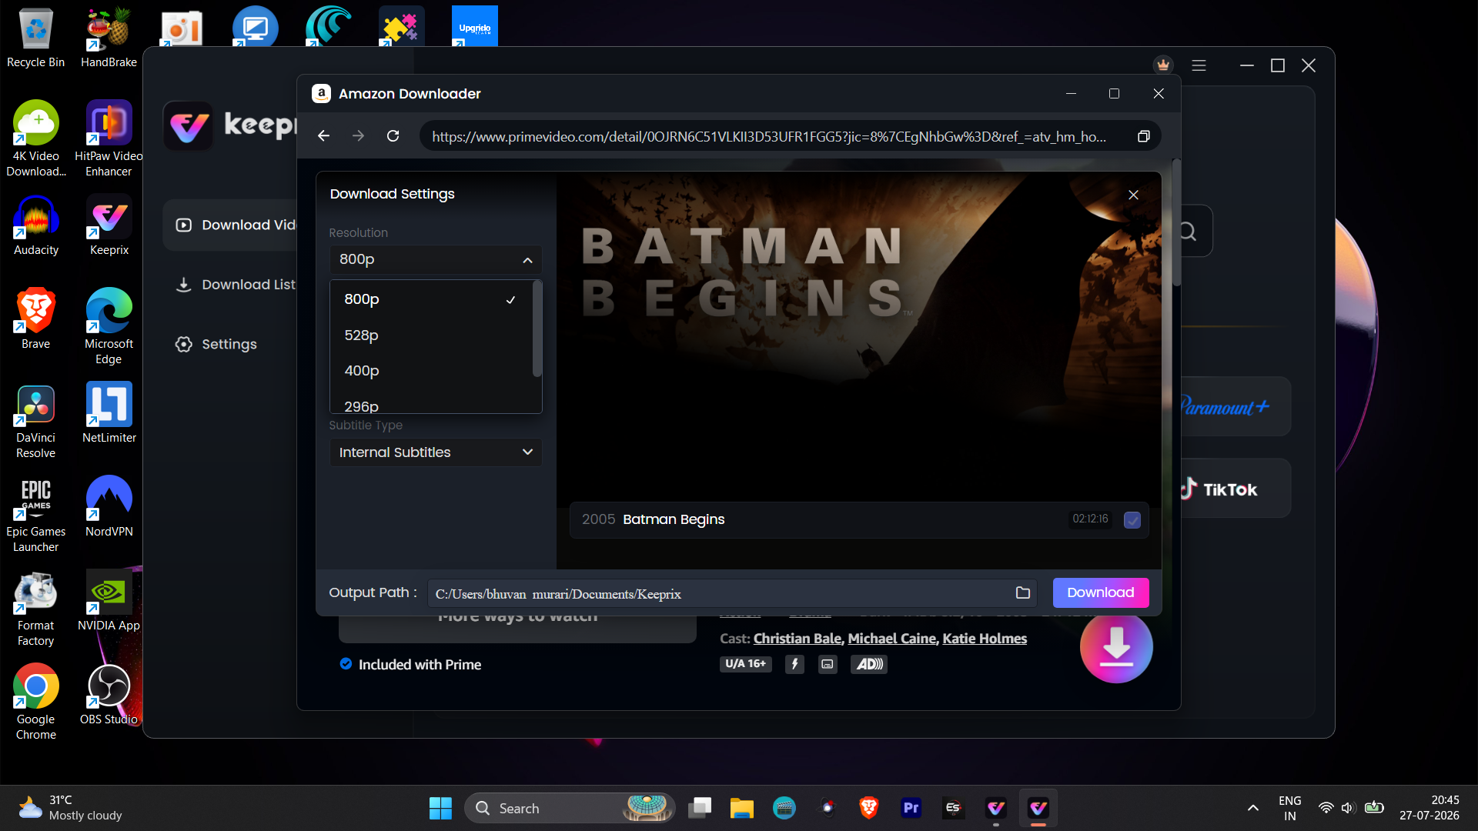
Task: Open 4K Video Downloader shortcut
Action: pos(35,139)
